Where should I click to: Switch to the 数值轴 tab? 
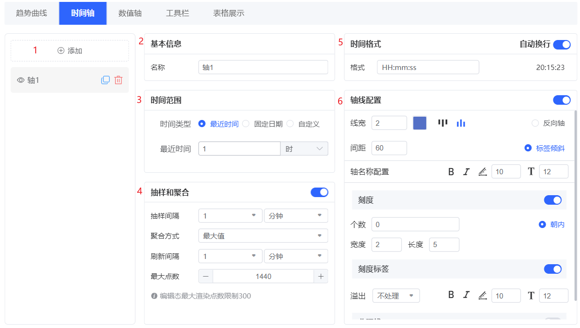click(130, 13)
